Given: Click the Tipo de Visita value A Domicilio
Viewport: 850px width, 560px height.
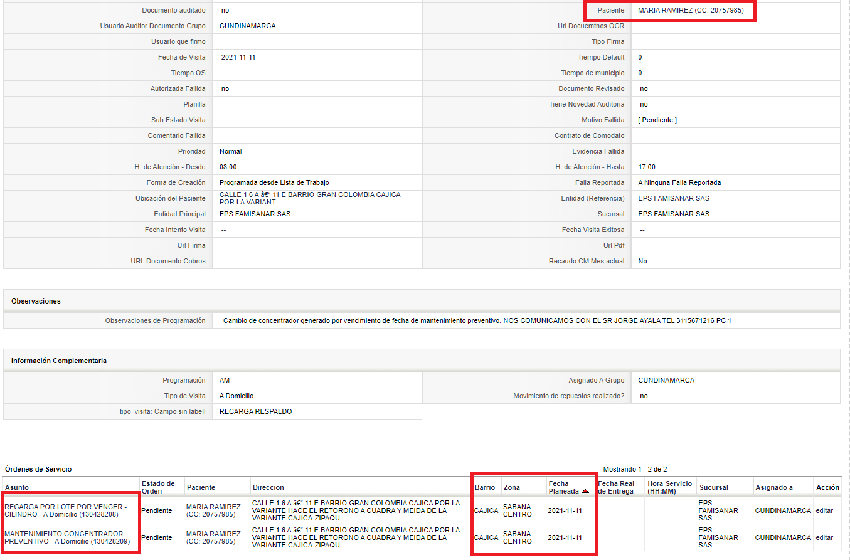Looking at the screenshot, I should pos(236,396).
